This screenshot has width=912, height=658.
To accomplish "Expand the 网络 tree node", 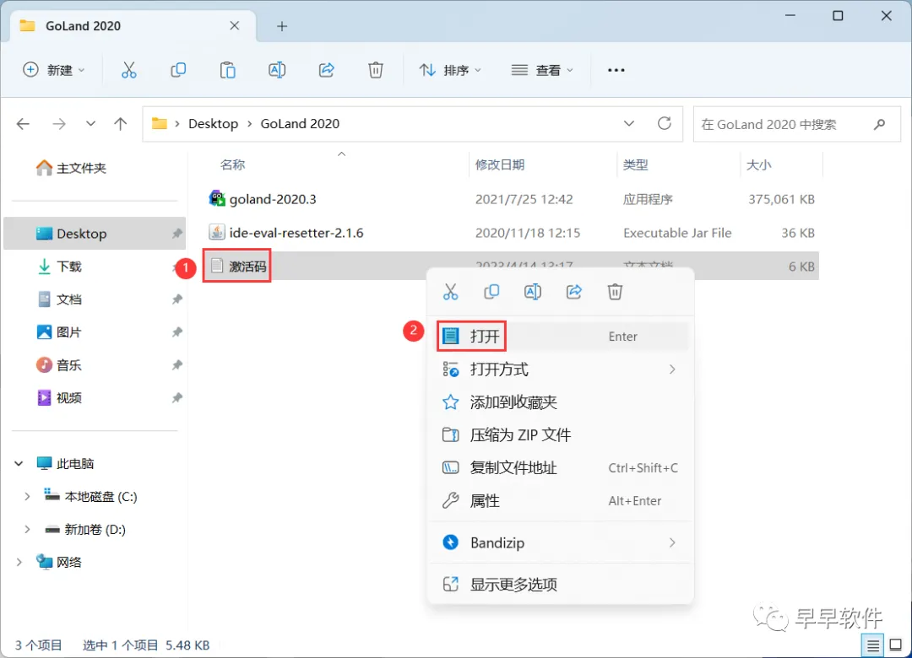I will point(19,562).
